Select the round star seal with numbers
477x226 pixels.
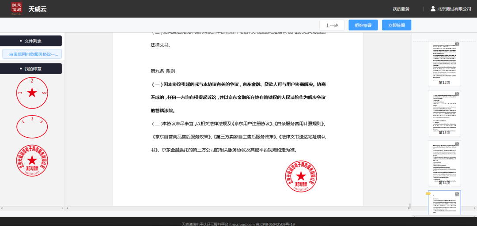pyautogui.click(x=32, y=93)
